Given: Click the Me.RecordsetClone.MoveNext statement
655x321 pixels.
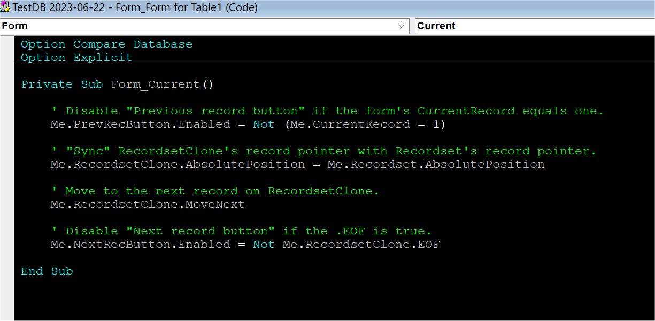Looking at the screenshot, I should 148,205.
